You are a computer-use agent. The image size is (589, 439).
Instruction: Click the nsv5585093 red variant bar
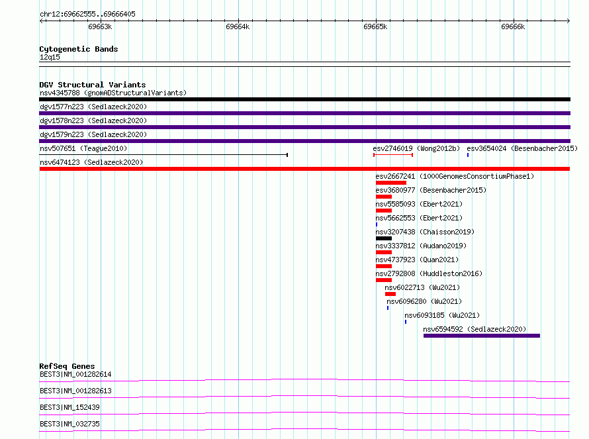coord(384,211)
